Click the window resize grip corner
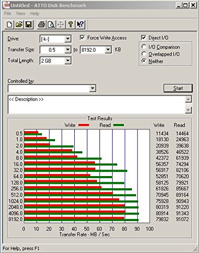The width and height of the screenshot is (199, 253). [195, 249]
